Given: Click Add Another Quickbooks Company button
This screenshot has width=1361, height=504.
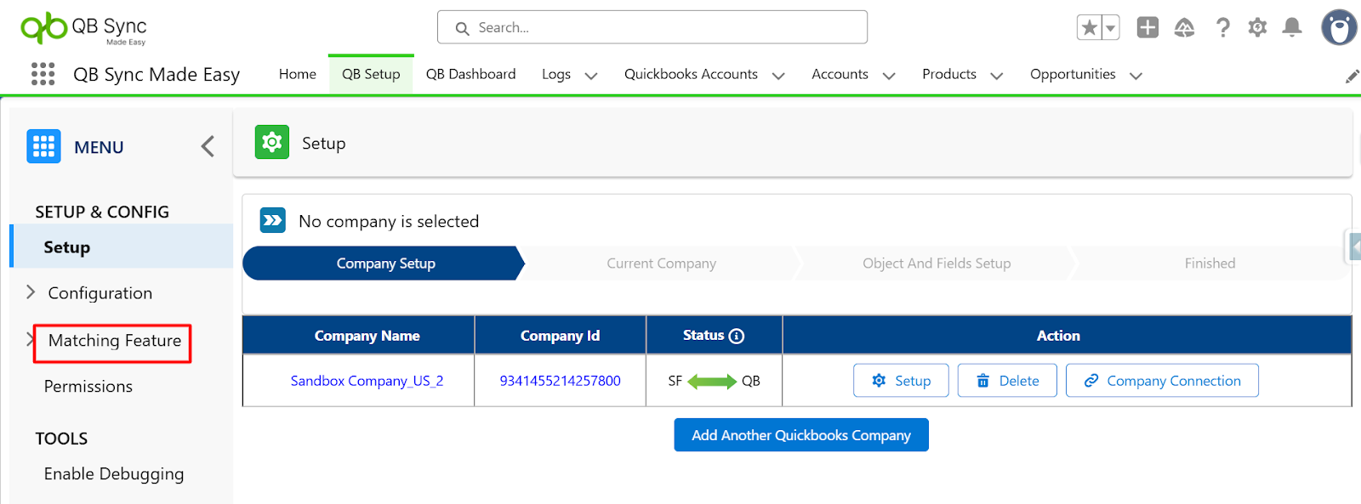Looking at the screenshot, I should 800,435.
